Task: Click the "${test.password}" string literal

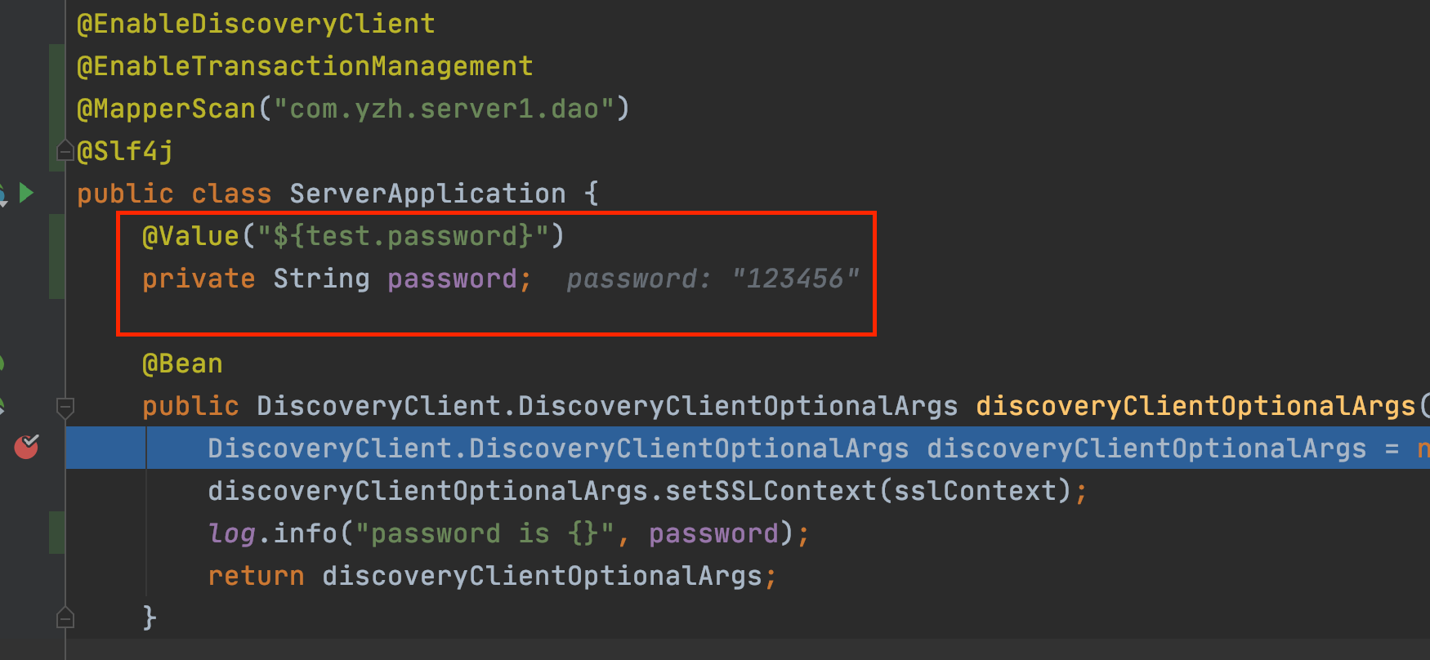Action: [403, 236]
